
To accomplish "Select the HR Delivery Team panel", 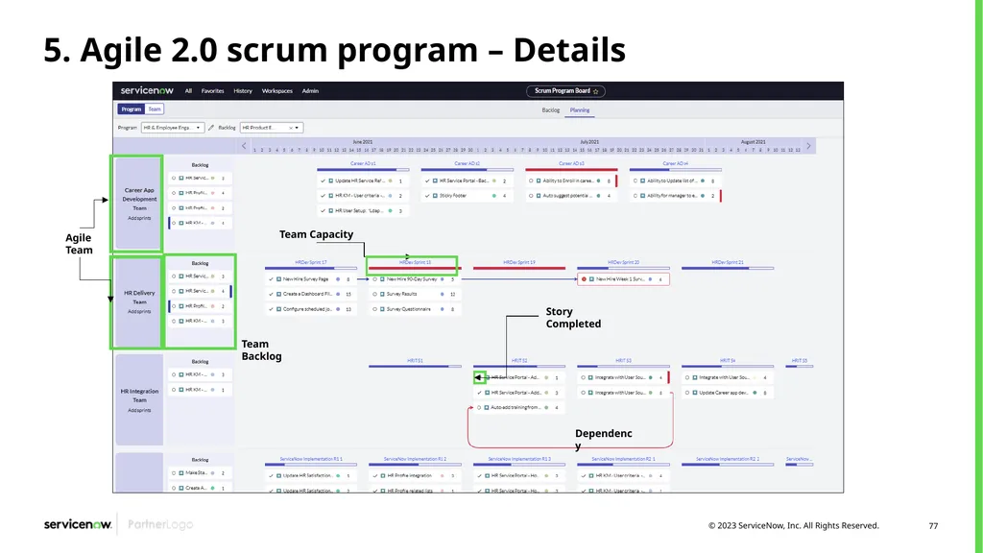I will 139,301.
